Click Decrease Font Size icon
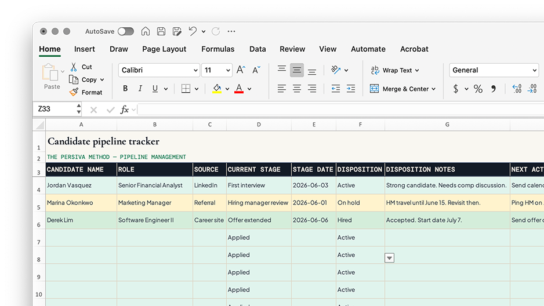 pos(256,70)
